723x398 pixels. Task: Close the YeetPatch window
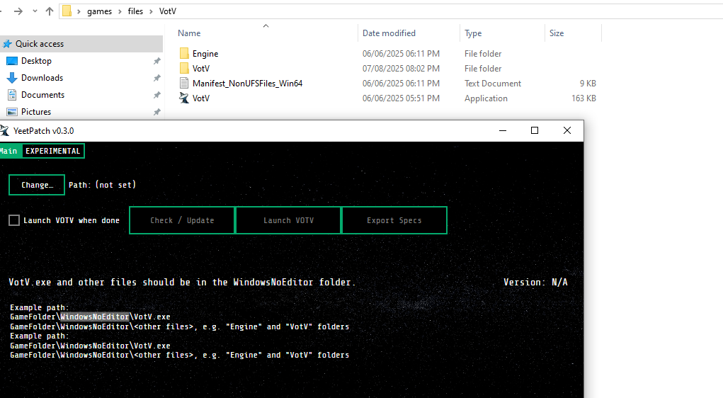coord(567,130)
